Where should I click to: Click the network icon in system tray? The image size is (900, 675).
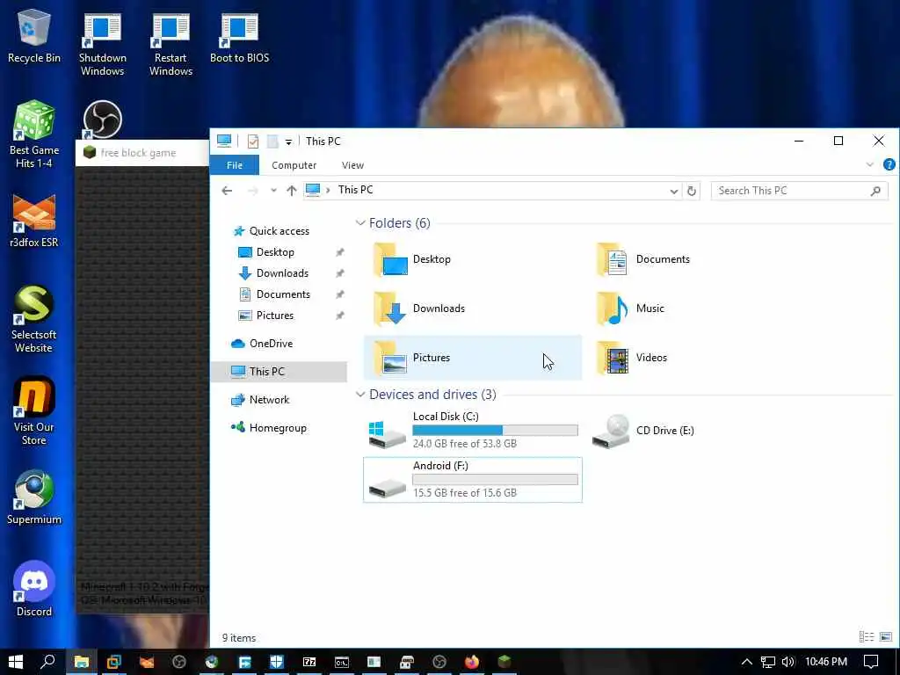(768, 662)
